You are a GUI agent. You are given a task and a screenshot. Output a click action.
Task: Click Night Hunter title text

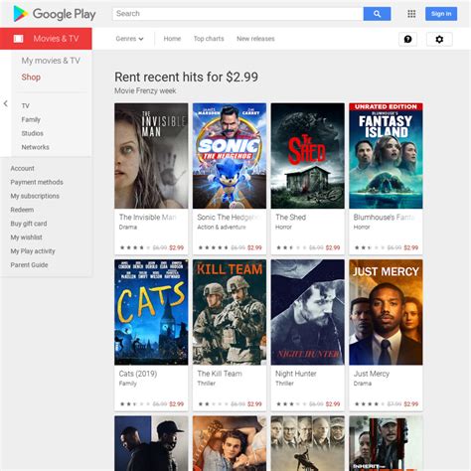pyautogui.click(x=296, y=374)
